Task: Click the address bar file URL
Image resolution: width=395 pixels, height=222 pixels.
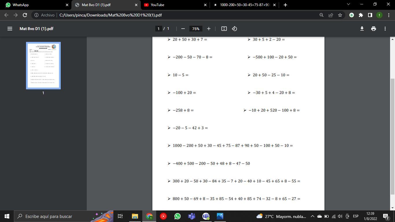Action: pos(110,15)
